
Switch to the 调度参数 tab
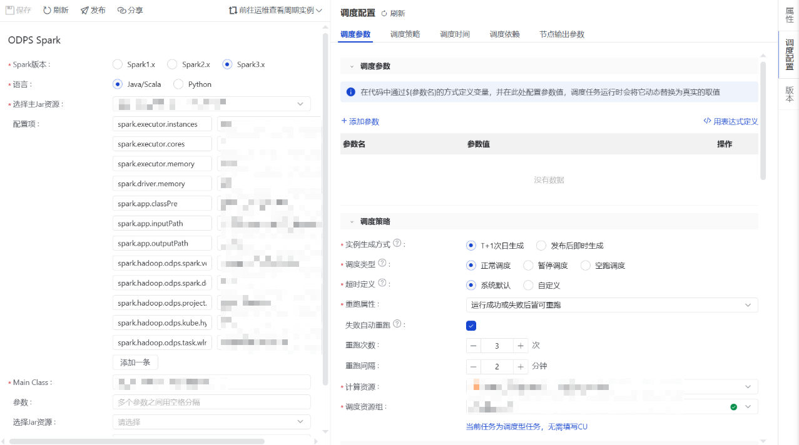pyautogui.click(x=355, y=34)
